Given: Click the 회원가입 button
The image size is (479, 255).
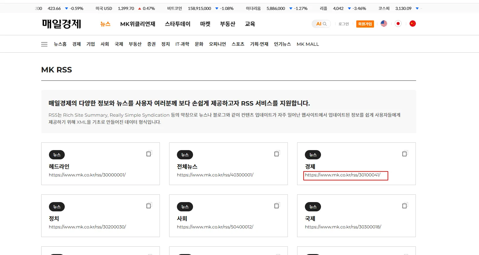Looking at the screenshot, I should (365, 24).
